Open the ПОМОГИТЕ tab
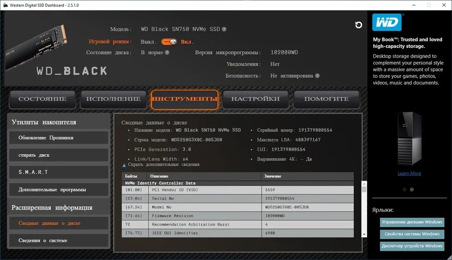This screenshot has width=452, height=260. [x=326, y=99]
